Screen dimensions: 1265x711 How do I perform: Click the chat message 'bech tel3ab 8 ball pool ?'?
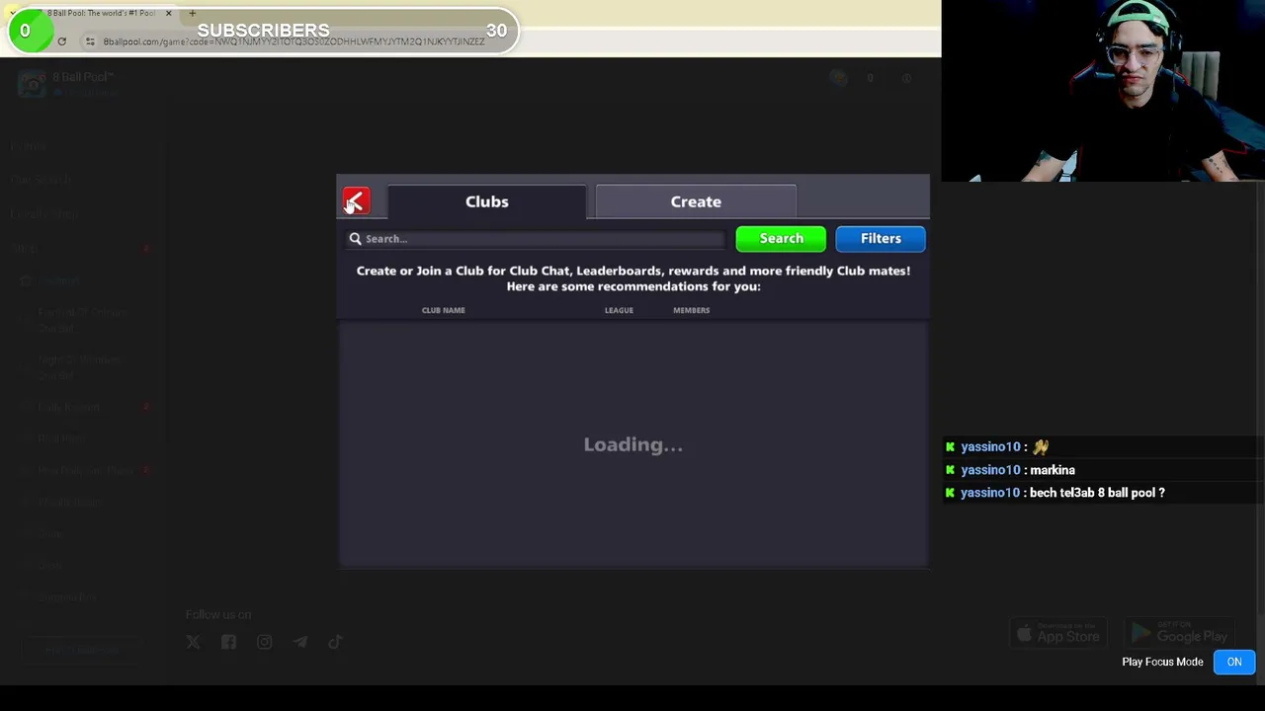(x=1097, y=493)
